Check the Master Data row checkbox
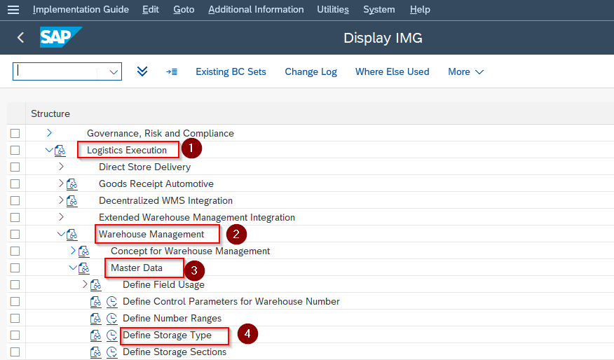 point(15,268)
